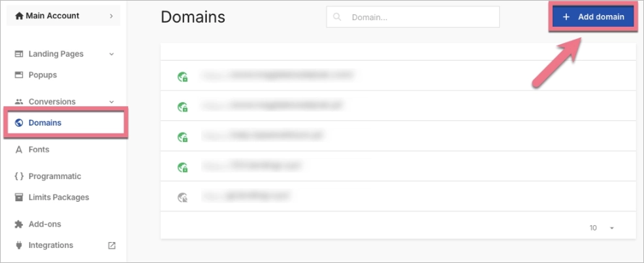Click the grey unsecured globe status icon
Image resolution: width=644 pixels, height=263 pixels.
coord(182,198)
